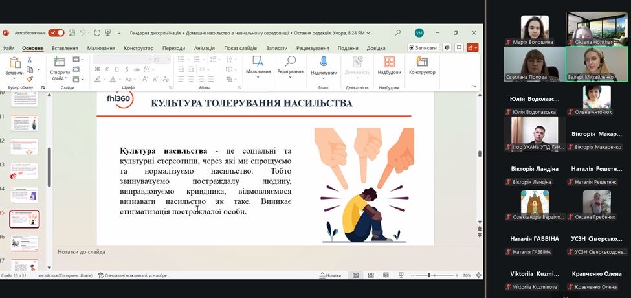The height and width of the screenshot is (298, 631).
Task: Open the Вставлення ribbon tab
Action: click(x=65, y=48)
